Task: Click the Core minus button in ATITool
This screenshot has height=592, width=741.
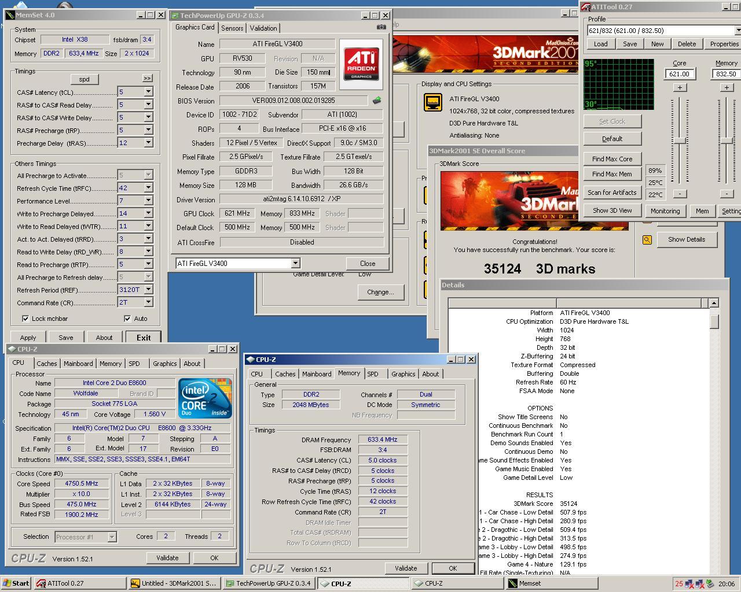Action: click(x=680, y=194)
